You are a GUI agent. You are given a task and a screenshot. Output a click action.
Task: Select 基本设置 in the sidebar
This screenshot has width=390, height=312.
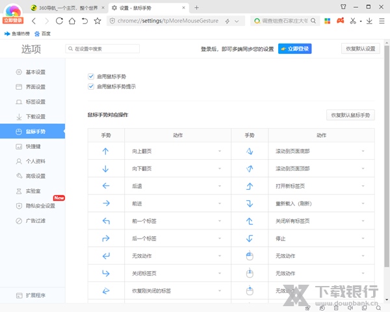tap(35, 71)
